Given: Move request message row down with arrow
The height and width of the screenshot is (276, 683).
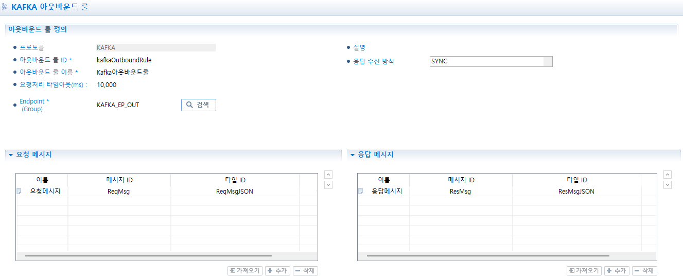Looking at the screenshot, I should (x=329, y=185).
